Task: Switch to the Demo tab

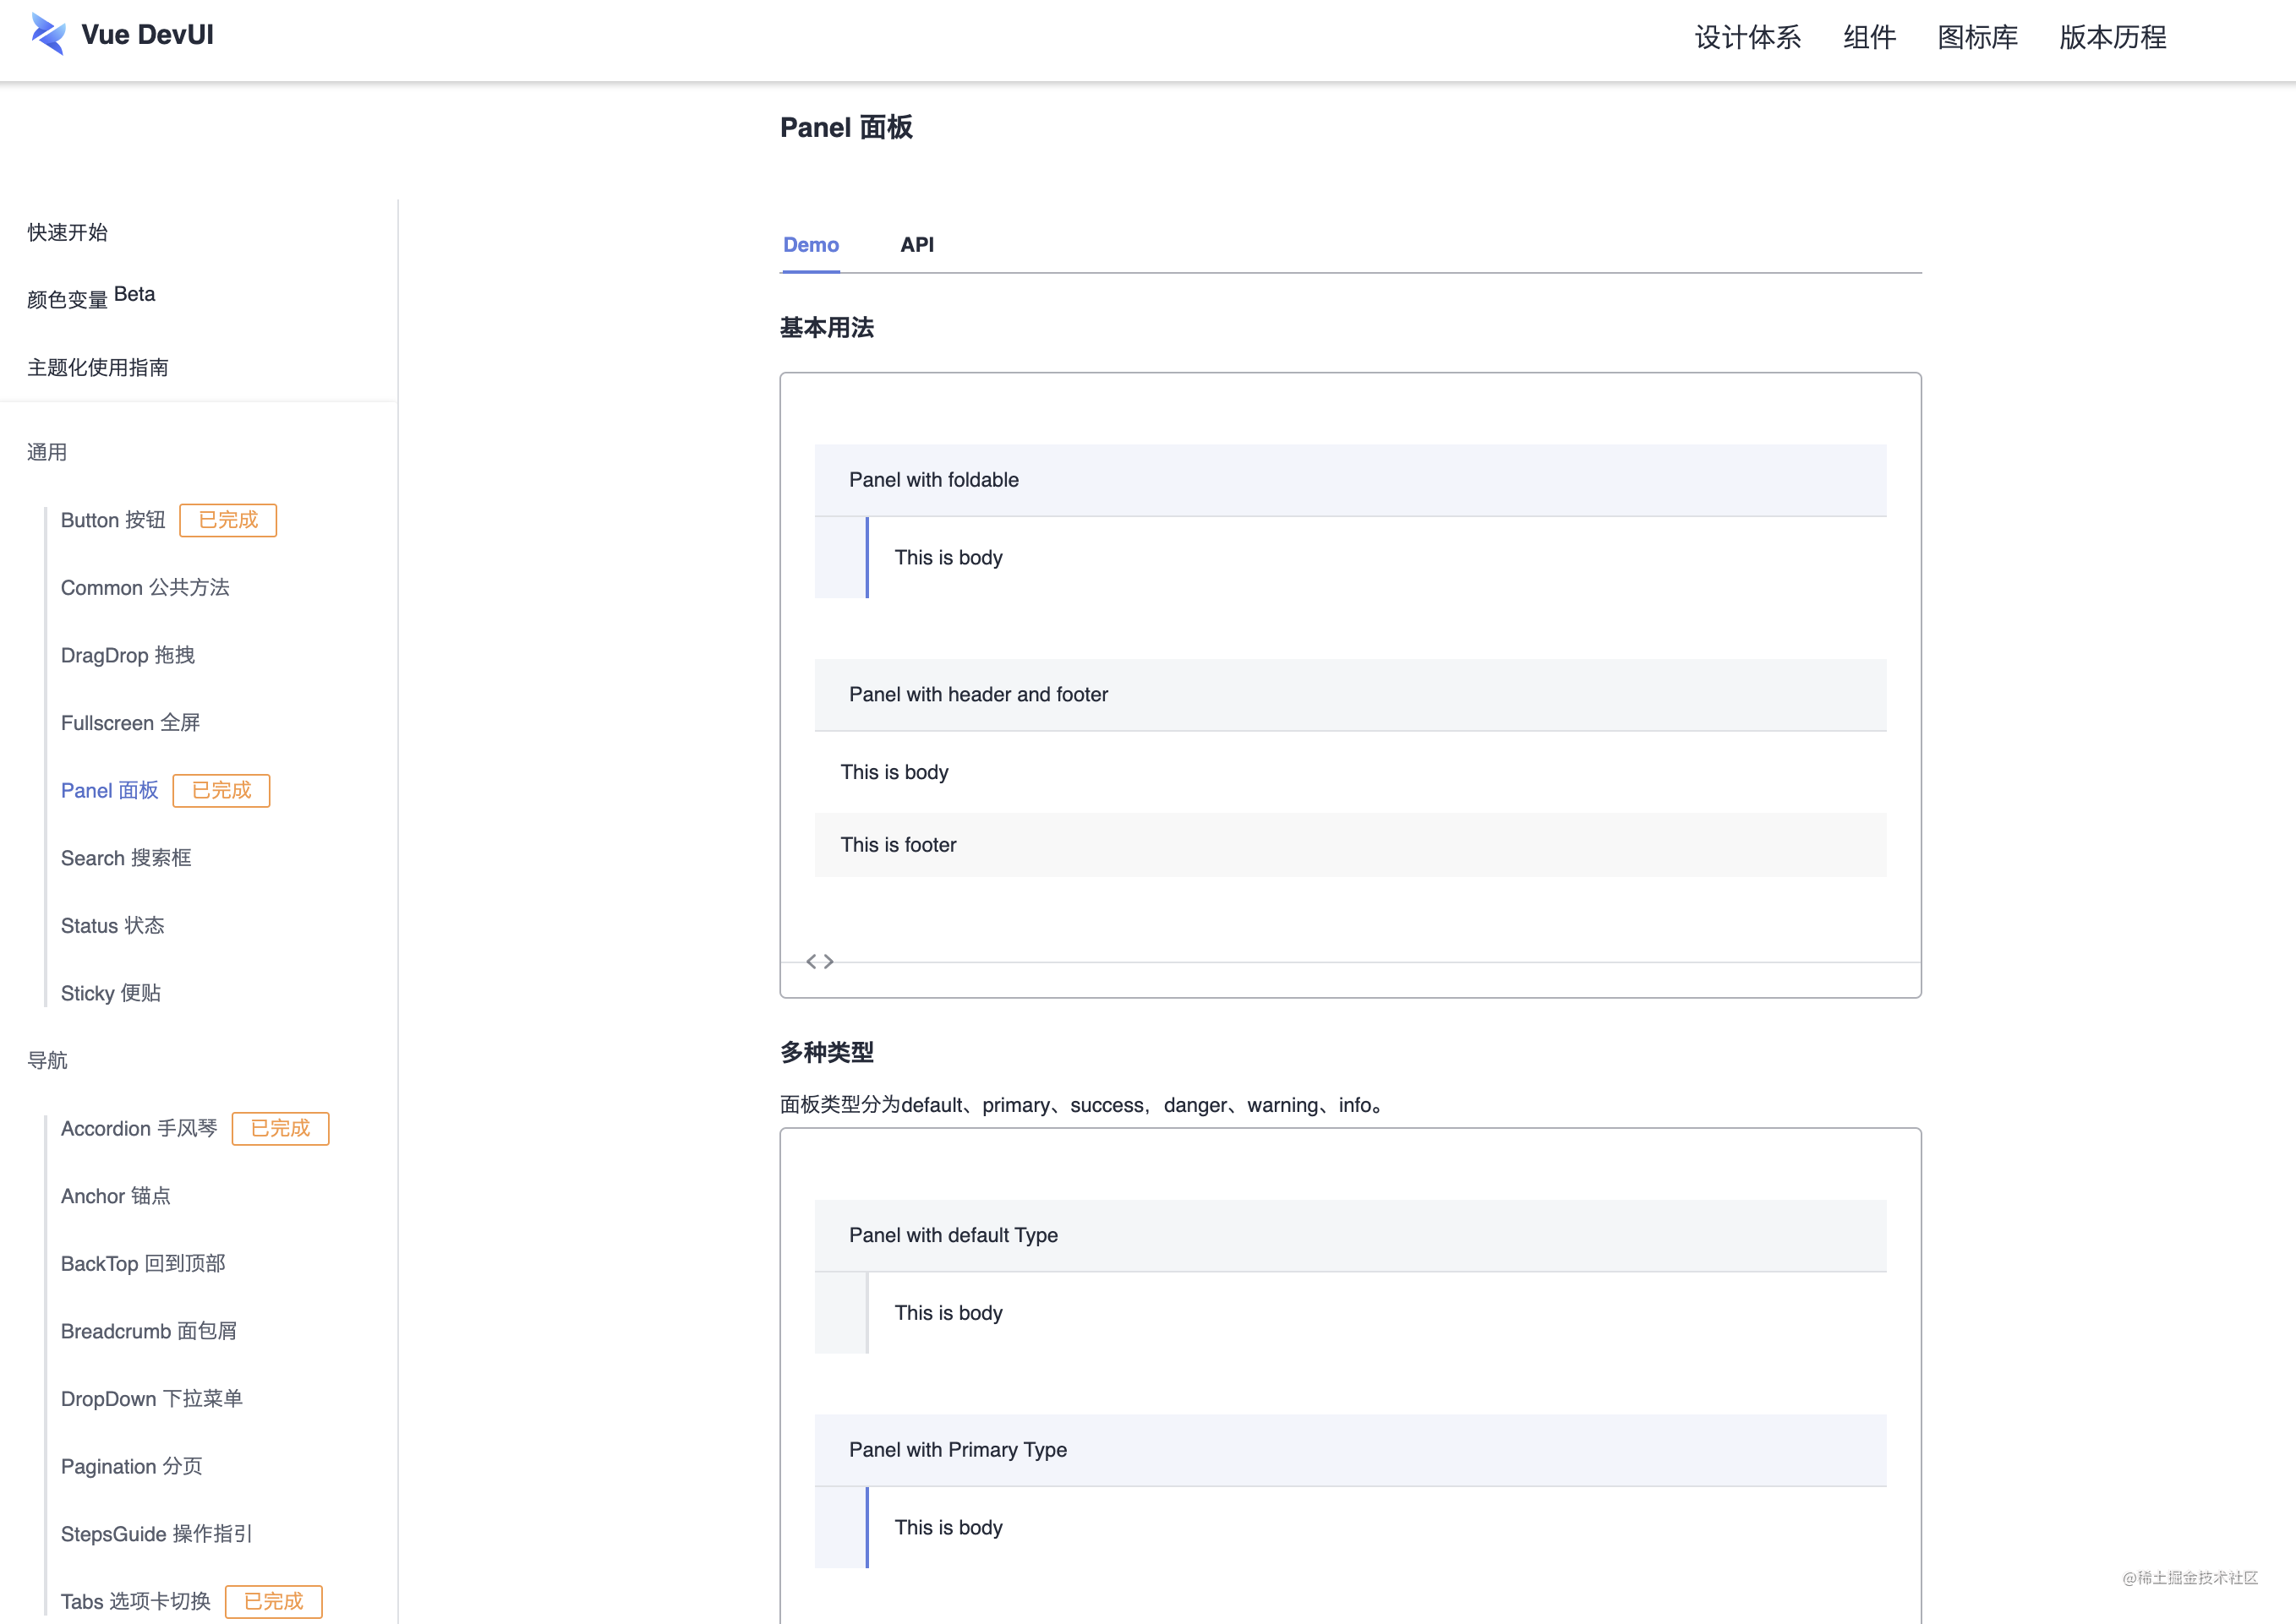Action: 811,245
